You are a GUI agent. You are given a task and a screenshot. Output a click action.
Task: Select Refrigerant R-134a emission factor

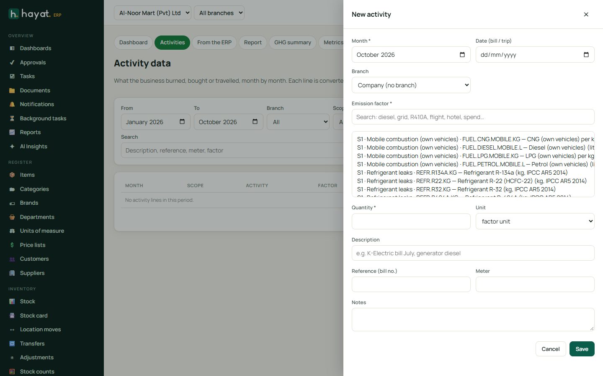pos(473,173)
